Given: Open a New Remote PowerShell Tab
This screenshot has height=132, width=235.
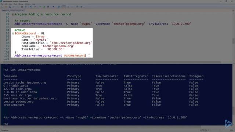Looking at the screenshot, I should click(54, 7).
